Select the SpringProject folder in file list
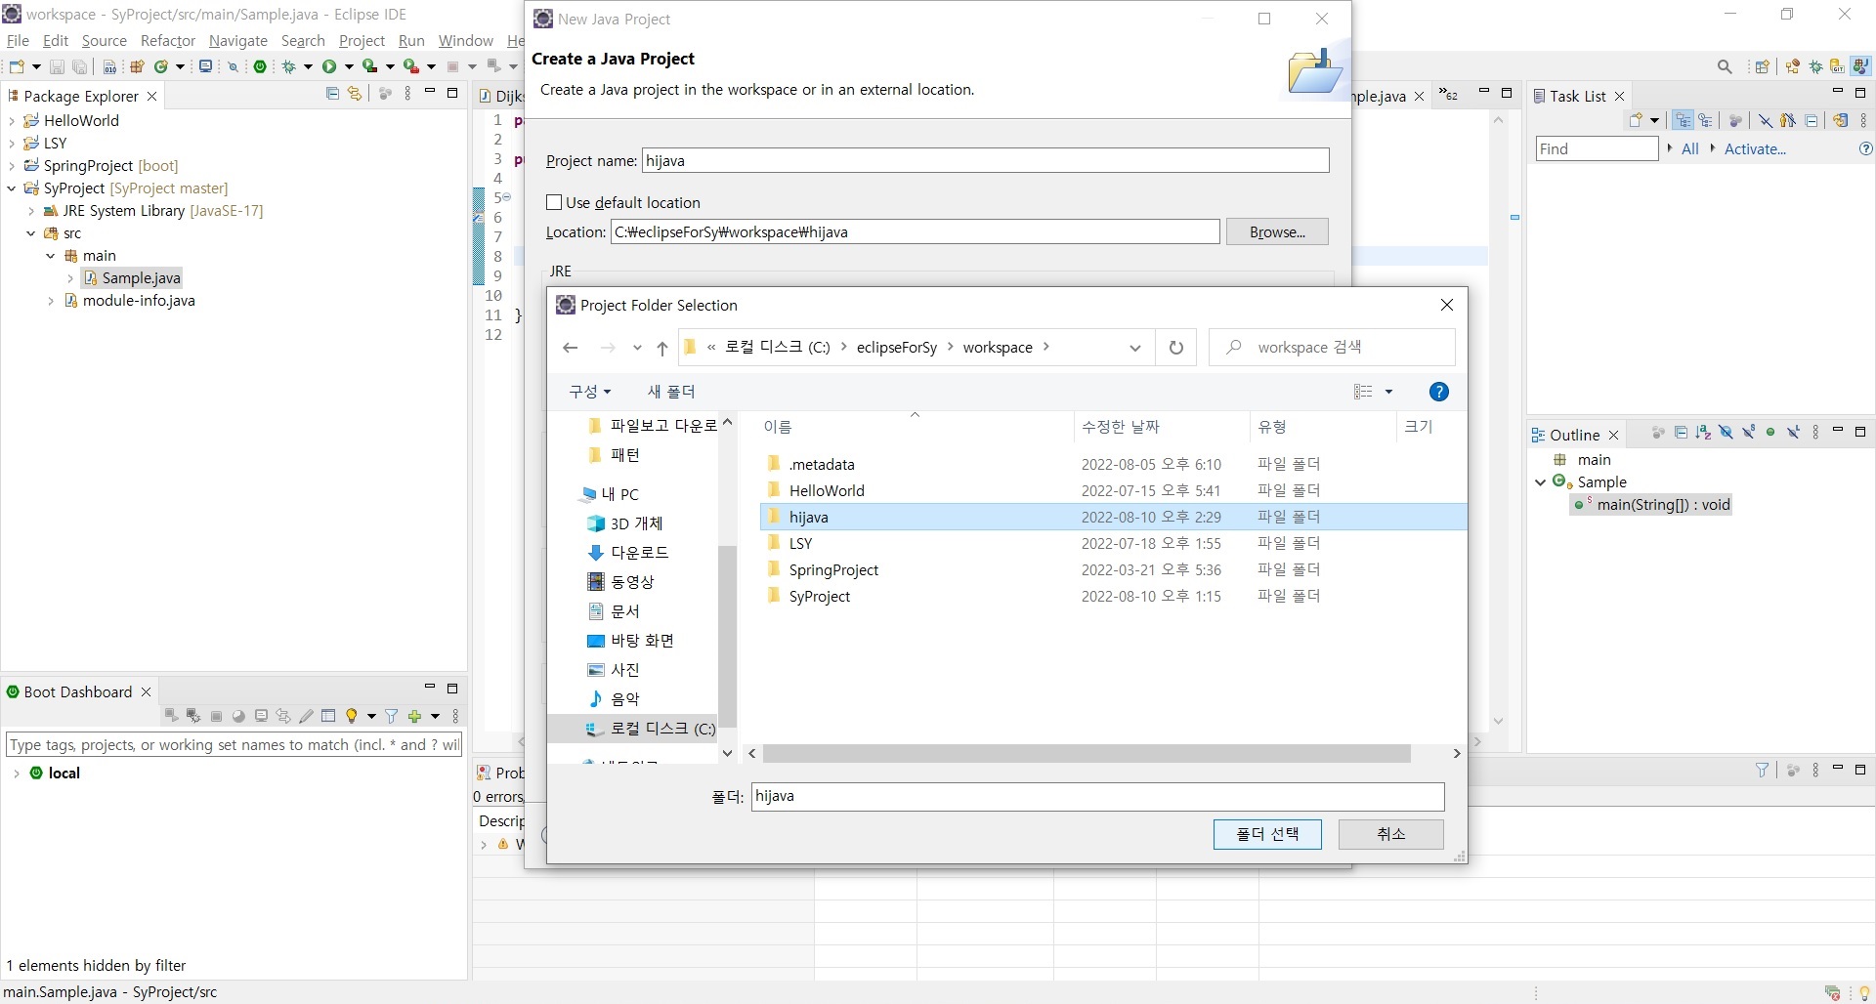The width and height of the screenshot is (1876, 1004). tap(833, 569)
